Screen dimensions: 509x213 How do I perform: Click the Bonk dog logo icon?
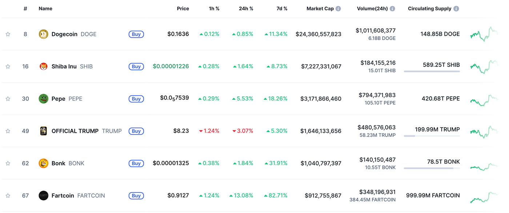[43, 163]
